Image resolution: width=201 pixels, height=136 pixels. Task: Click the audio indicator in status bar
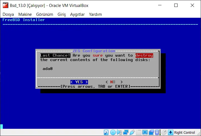click(119, 132)
